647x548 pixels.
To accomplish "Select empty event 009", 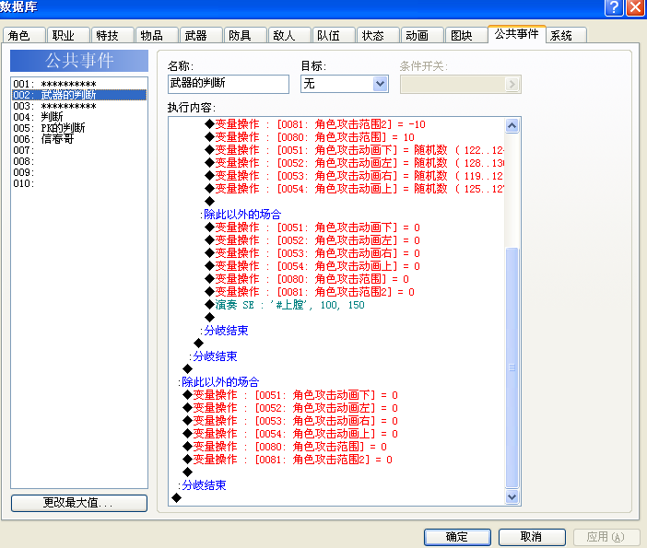I will coord(79,173).
